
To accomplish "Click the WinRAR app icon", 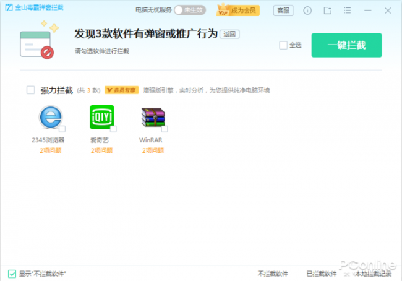I will 153,117.
